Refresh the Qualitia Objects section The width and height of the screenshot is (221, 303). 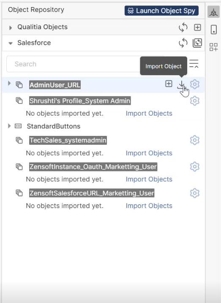point(183,27)
